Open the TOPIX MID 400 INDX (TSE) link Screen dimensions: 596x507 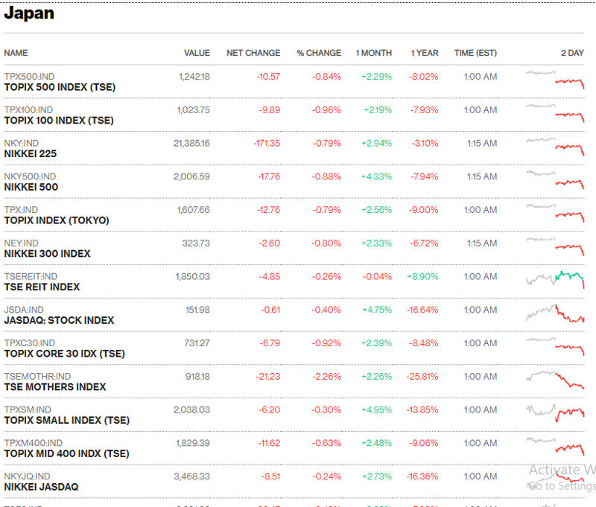pos(66,453)
